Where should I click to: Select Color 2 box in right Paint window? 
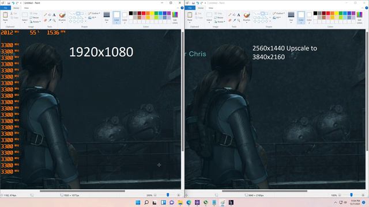(309, 17)
